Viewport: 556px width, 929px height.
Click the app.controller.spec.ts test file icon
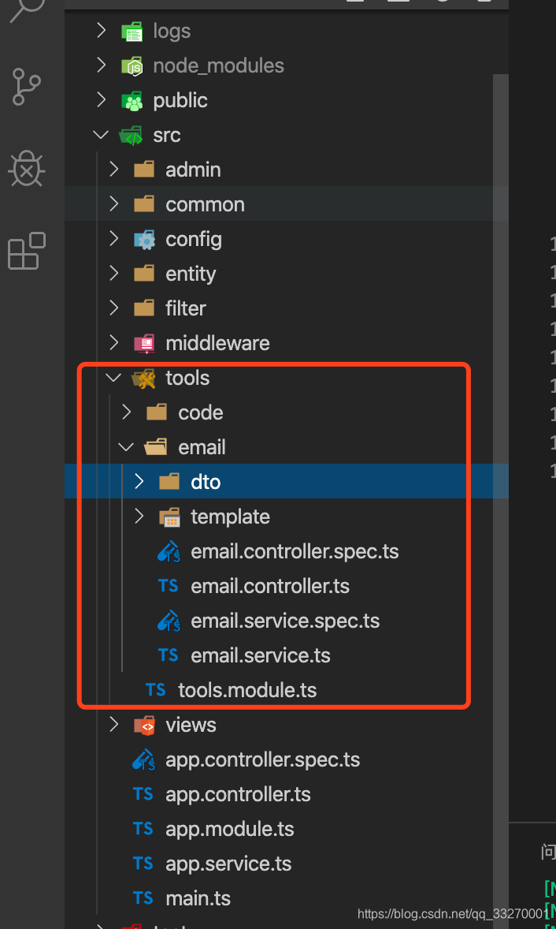point(144,759)
